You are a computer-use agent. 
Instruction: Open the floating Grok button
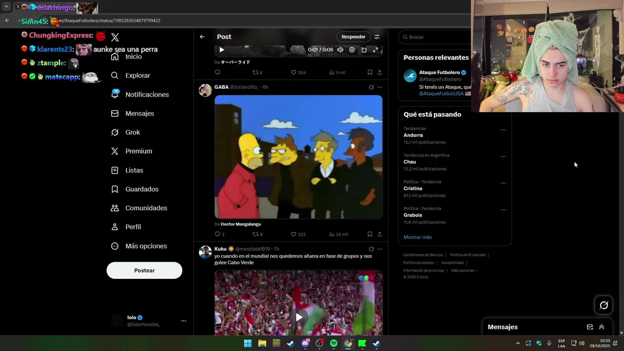[x=604, y=305]
